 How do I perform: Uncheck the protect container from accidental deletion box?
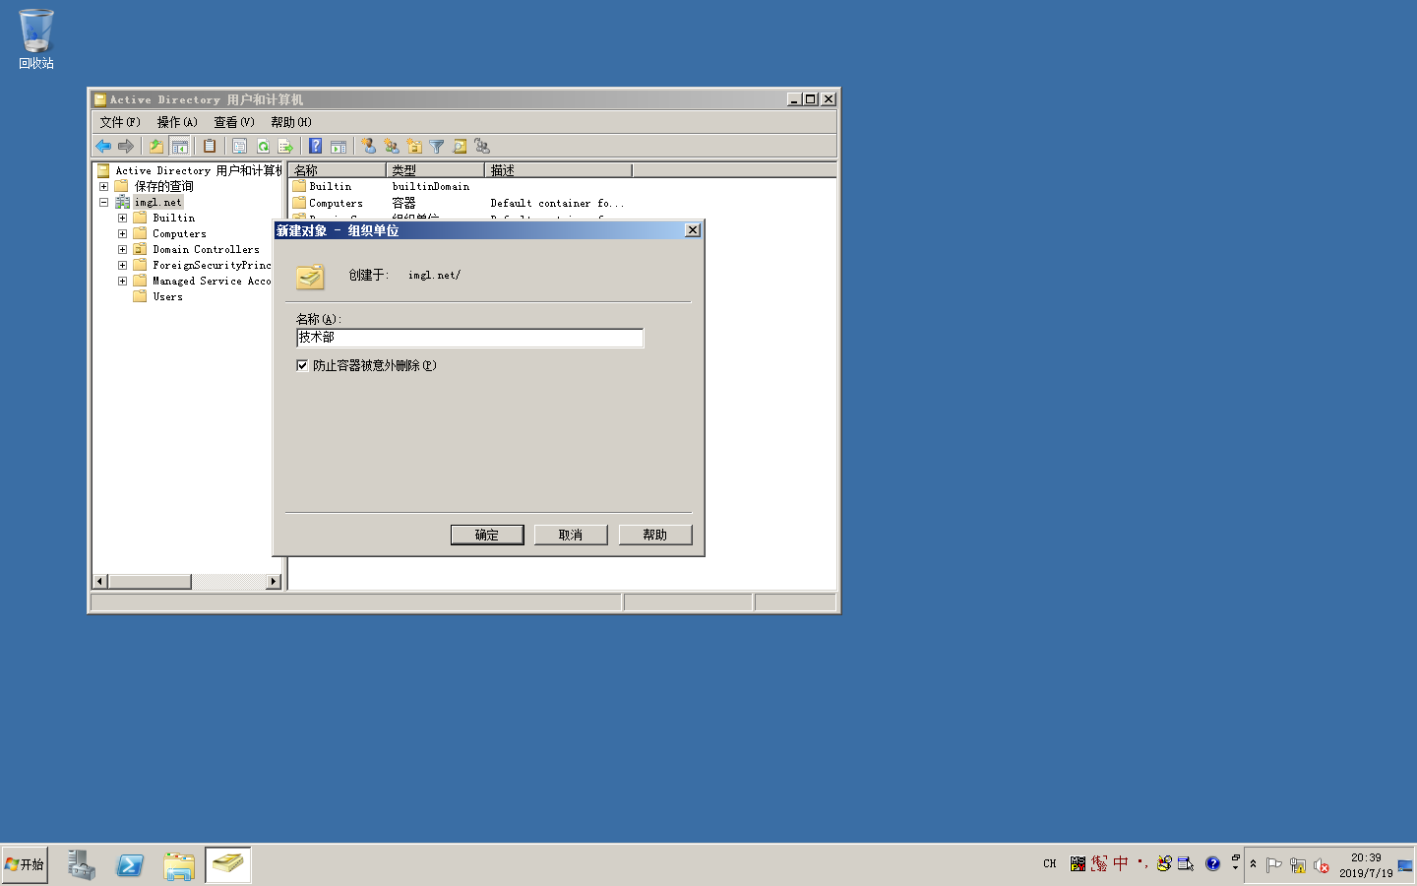pos(302,365)
